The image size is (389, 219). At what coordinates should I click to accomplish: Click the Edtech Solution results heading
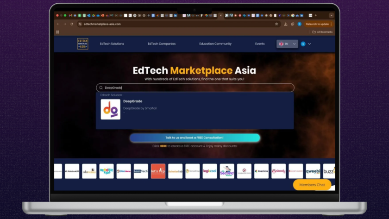pos(112,95)
